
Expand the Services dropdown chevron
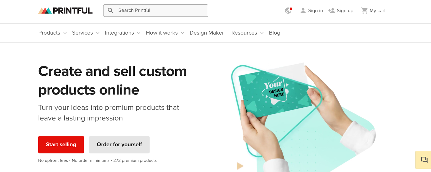coord(98,33)
